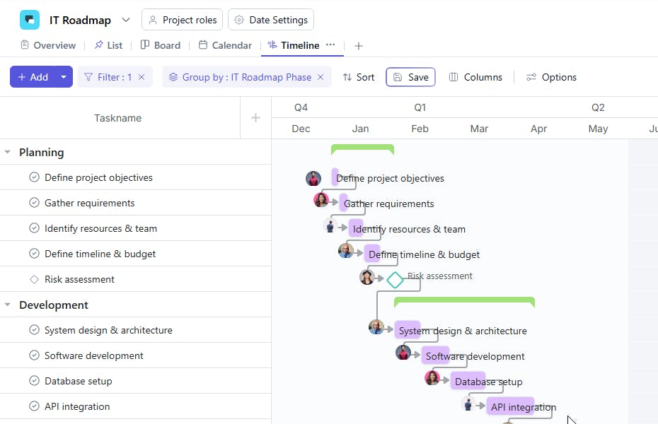This screenshot has width=658, height=424.
Task: Click the Save button
Action: coord(410,77)
